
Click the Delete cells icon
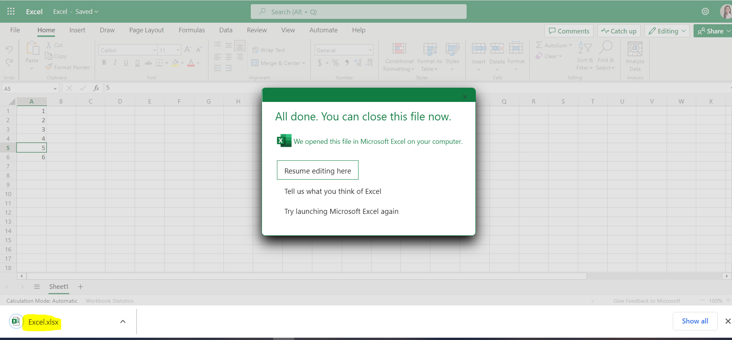497,48
